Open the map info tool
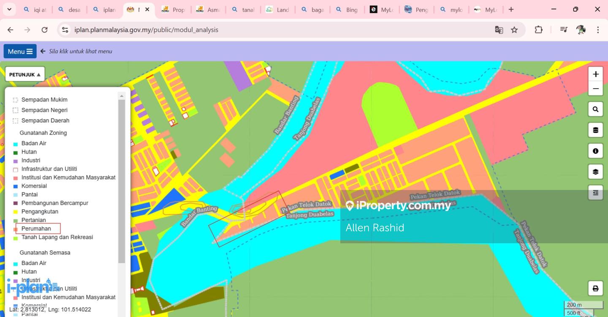Image resolution: width=608 pixels, height=317 pixels. [595, 151]
